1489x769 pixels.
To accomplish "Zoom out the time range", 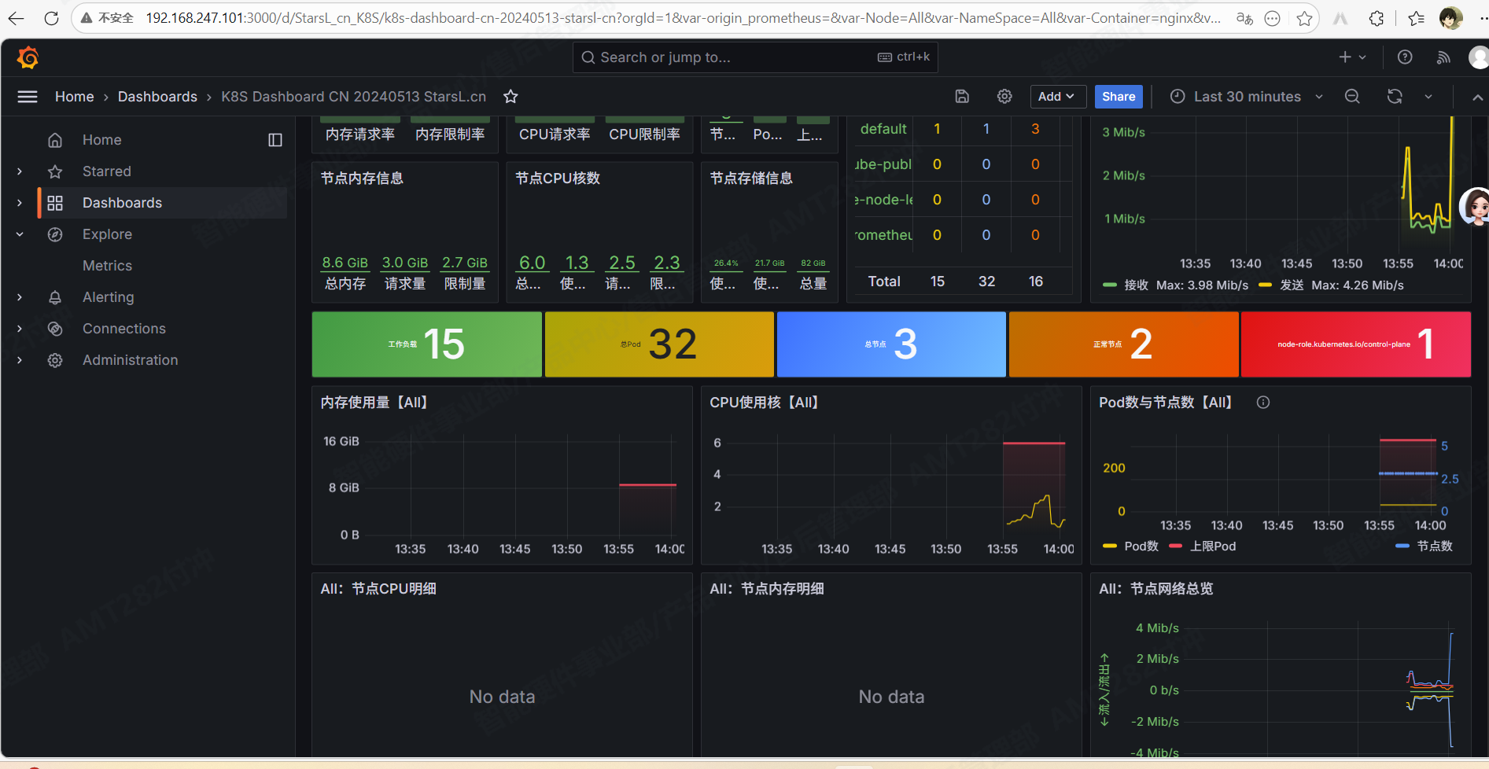I will click(x=1352, y=97).
